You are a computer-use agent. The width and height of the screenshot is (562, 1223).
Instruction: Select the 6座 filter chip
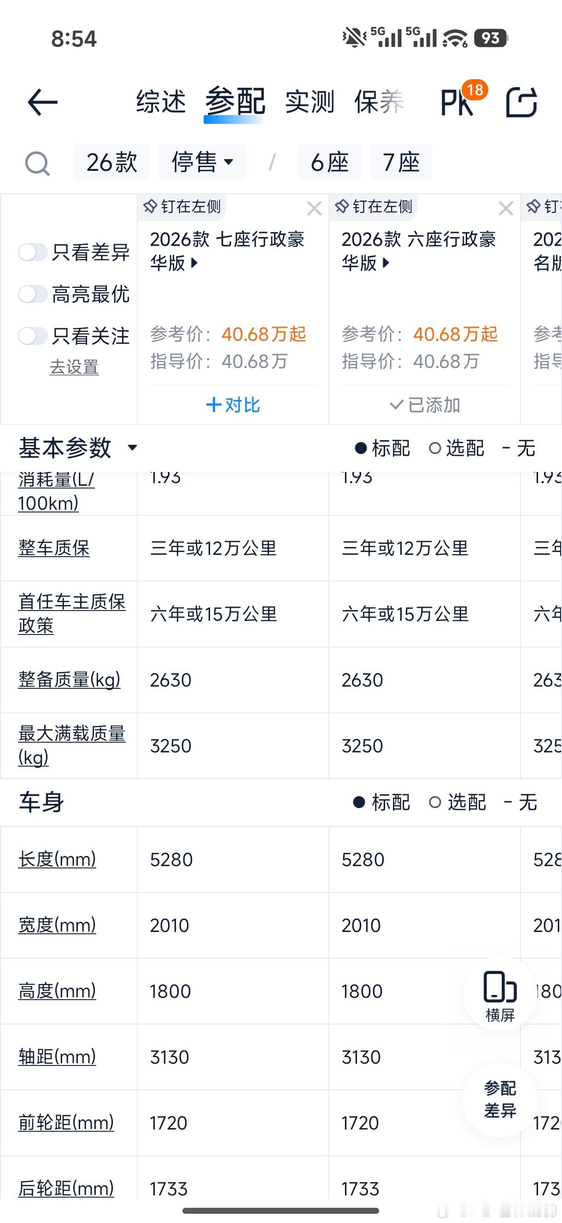(329, 163)
